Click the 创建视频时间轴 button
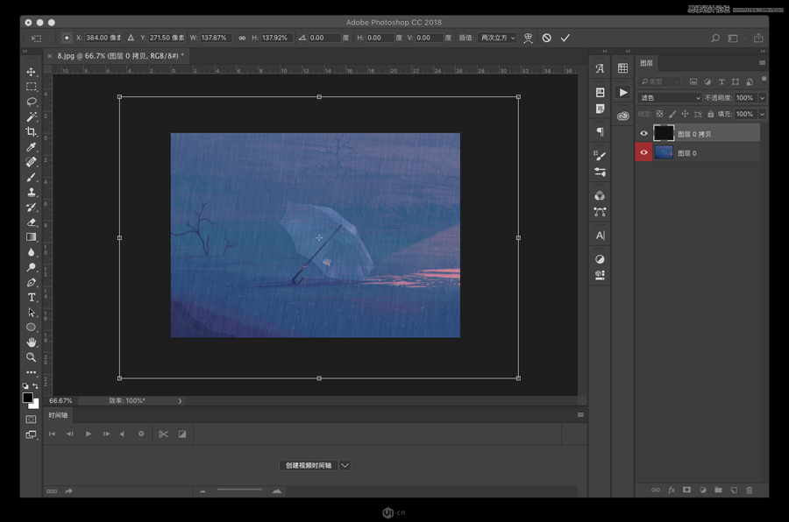Screen dimensions: 789x522 click(x=309, y=465)
